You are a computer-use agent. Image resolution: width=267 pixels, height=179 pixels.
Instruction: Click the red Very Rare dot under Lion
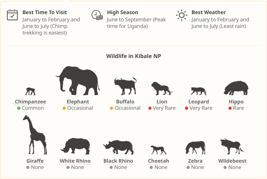(150, 108)
